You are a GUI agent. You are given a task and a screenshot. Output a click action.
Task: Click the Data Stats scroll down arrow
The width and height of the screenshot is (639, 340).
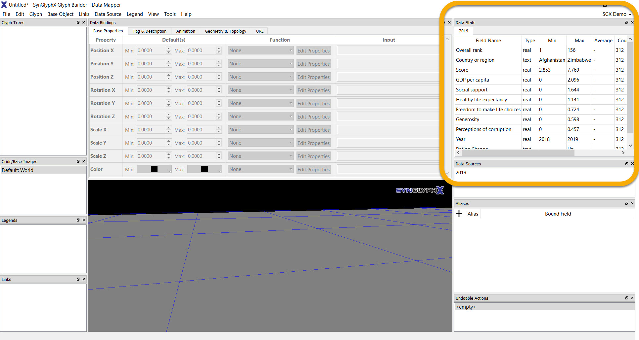click(x=630, y=146)
